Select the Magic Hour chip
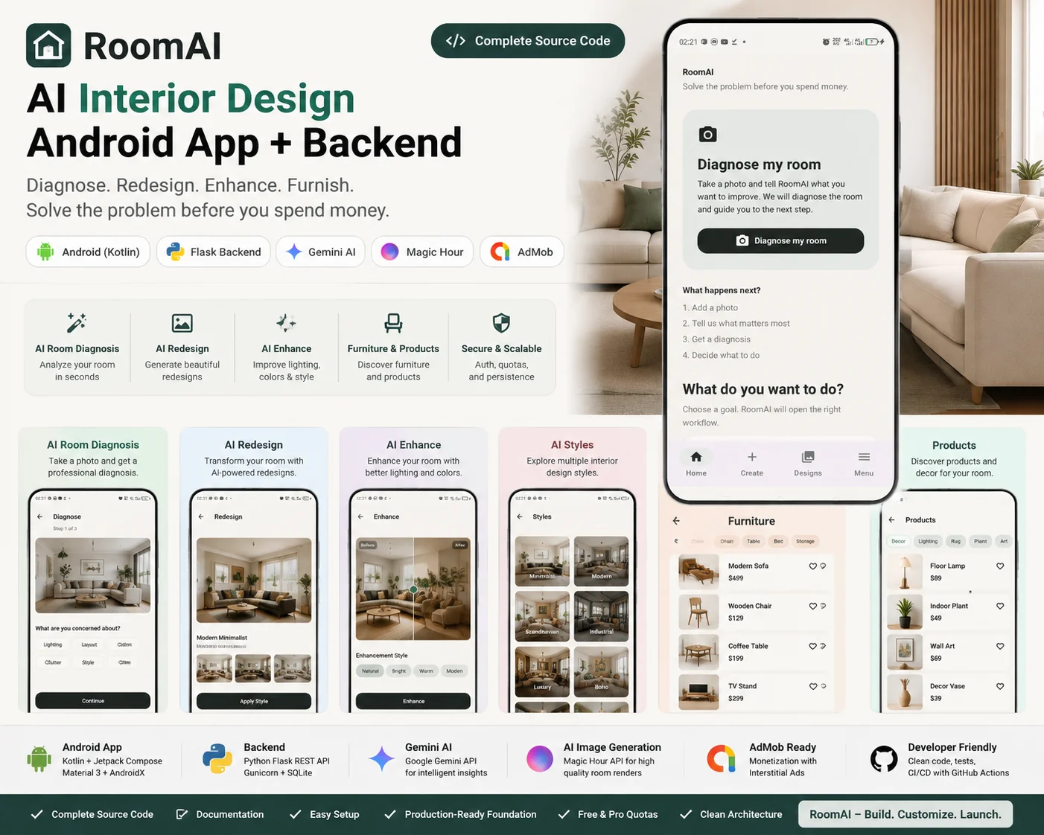Screen dimensions: 1044x835 pos(422,252)
